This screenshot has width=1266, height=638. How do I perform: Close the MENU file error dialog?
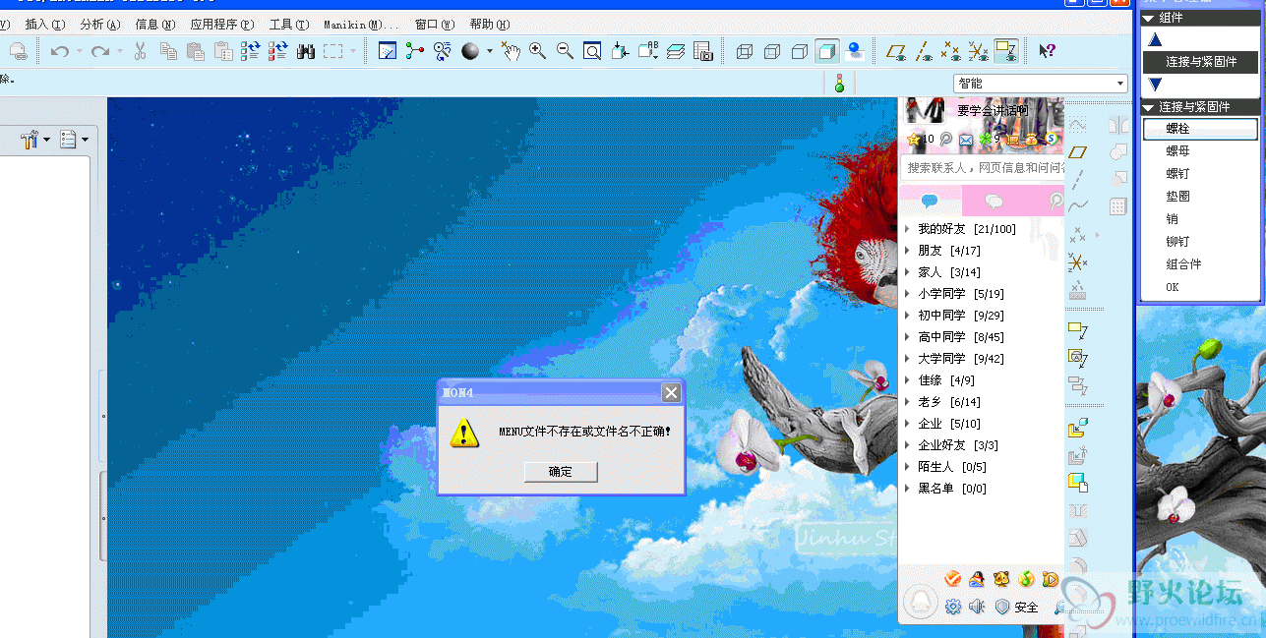pos(671,392)
